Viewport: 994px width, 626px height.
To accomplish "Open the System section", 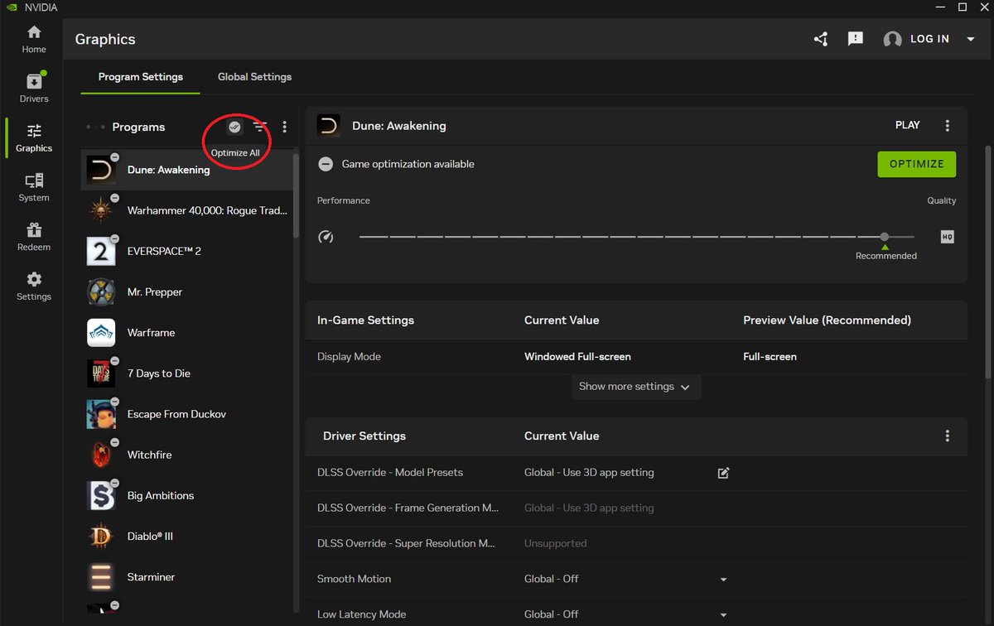I will [x=34, y=188].
